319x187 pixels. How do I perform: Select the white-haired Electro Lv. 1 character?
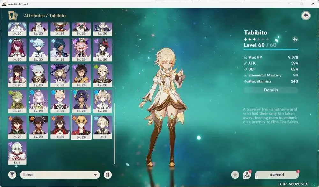(17, 153)
